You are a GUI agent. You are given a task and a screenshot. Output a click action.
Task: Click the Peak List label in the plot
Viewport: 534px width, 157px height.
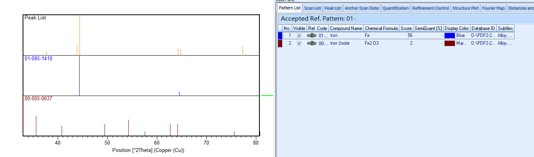coord(35,18)
